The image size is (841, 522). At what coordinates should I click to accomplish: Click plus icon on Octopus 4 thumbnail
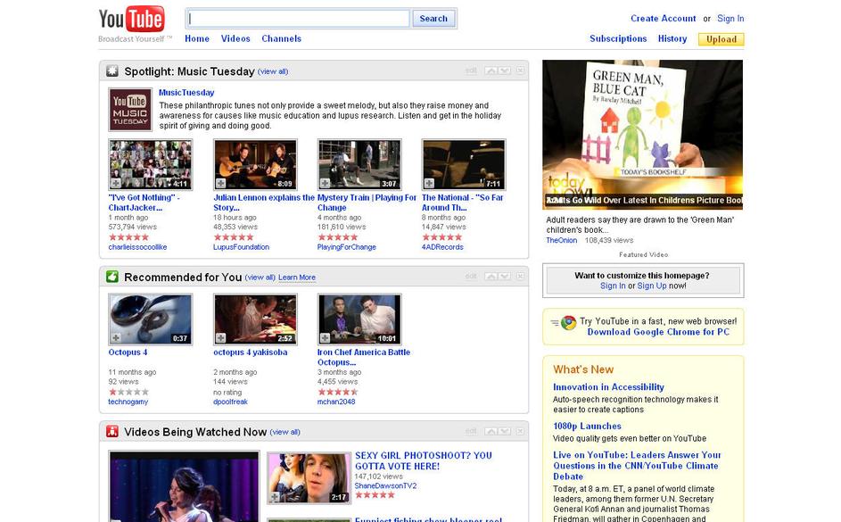pyautogui.click(x=116, y=338)
